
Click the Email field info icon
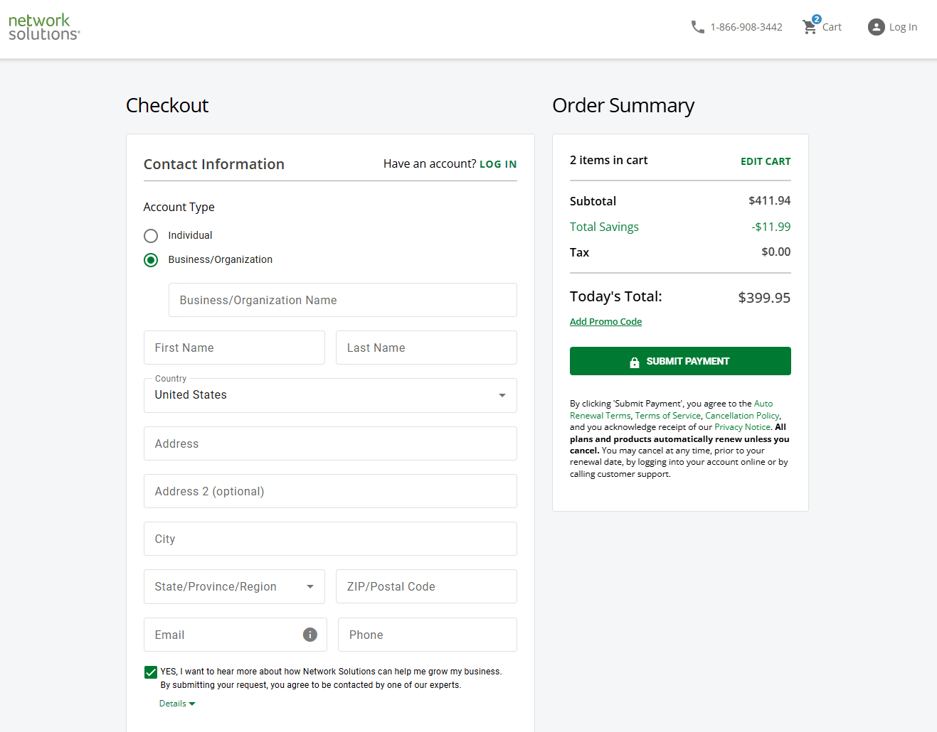(310, 635)
